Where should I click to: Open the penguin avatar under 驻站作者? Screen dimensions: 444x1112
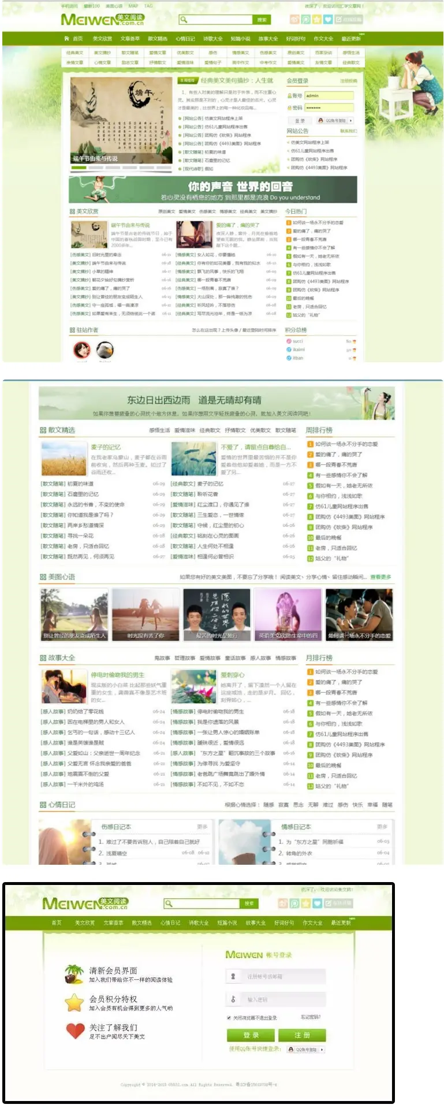pos(105,349)
